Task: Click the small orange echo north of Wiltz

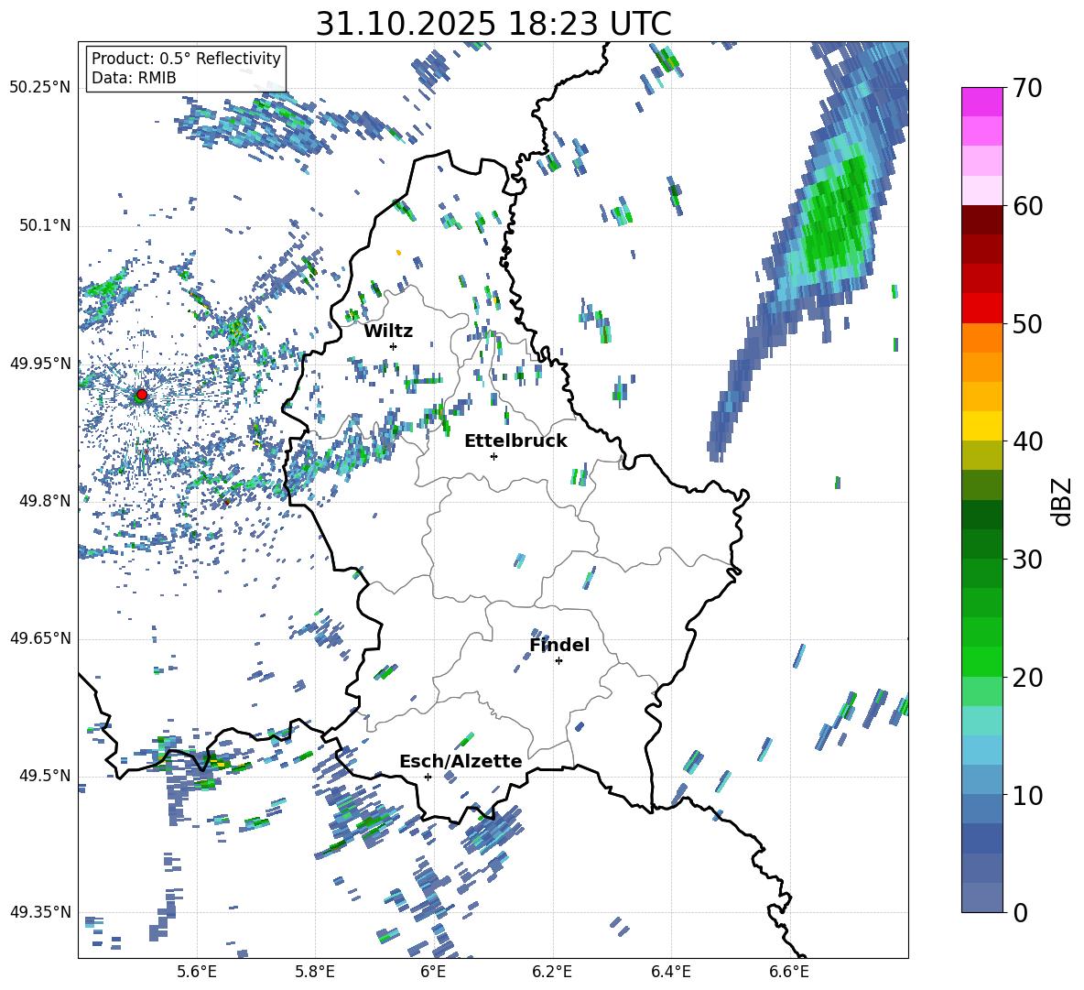Action: coord(398,253)
